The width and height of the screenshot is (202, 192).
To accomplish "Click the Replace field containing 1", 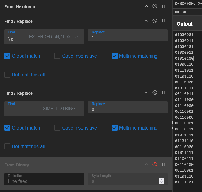I will coord(128,38).
